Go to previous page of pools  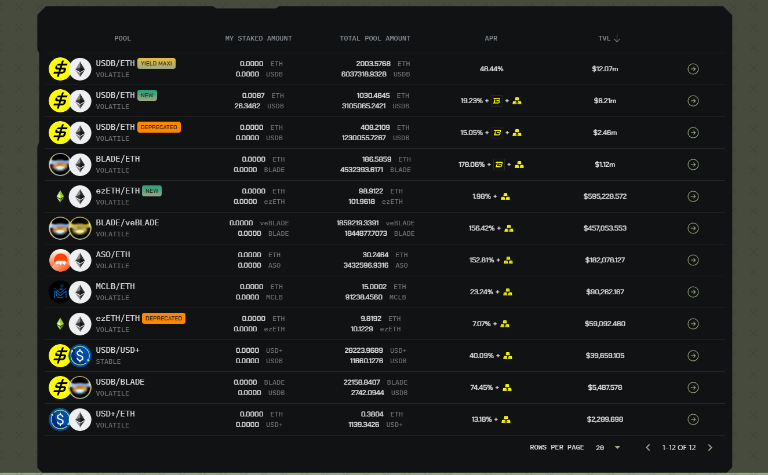(648, 447)
